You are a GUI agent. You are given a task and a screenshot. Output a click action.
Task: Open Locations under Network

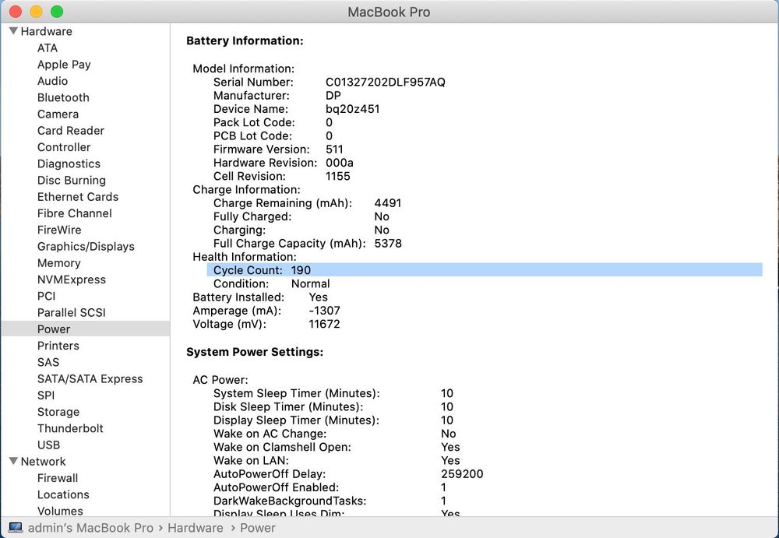pos(63,494)
